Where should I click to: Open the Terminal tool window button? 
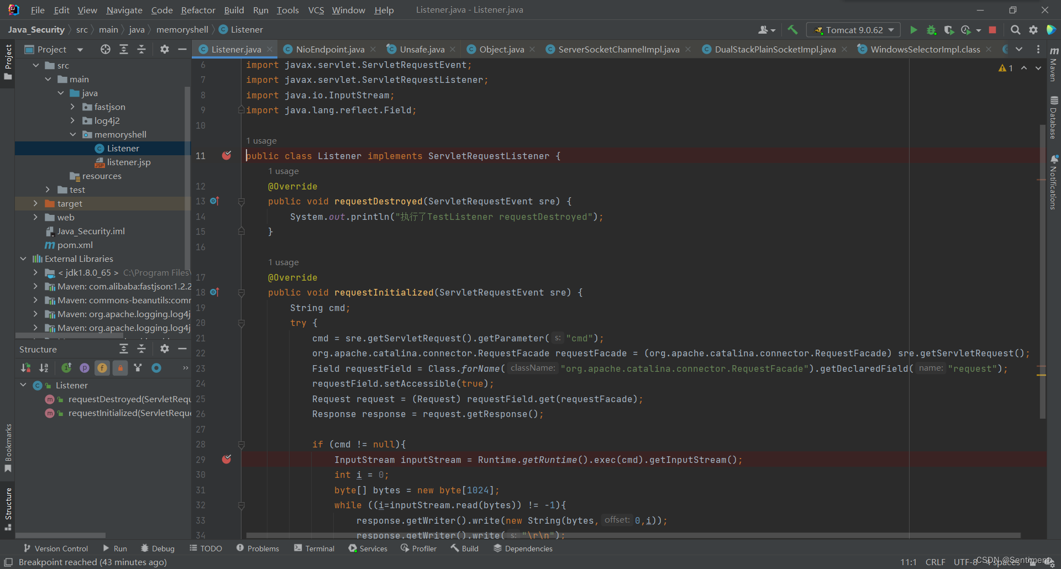tap(314, 549)
